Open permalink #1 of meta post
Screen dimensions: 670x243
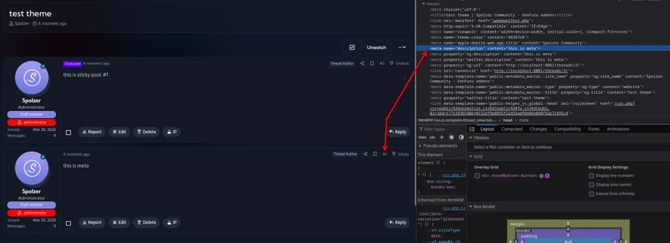pos(385,154)
